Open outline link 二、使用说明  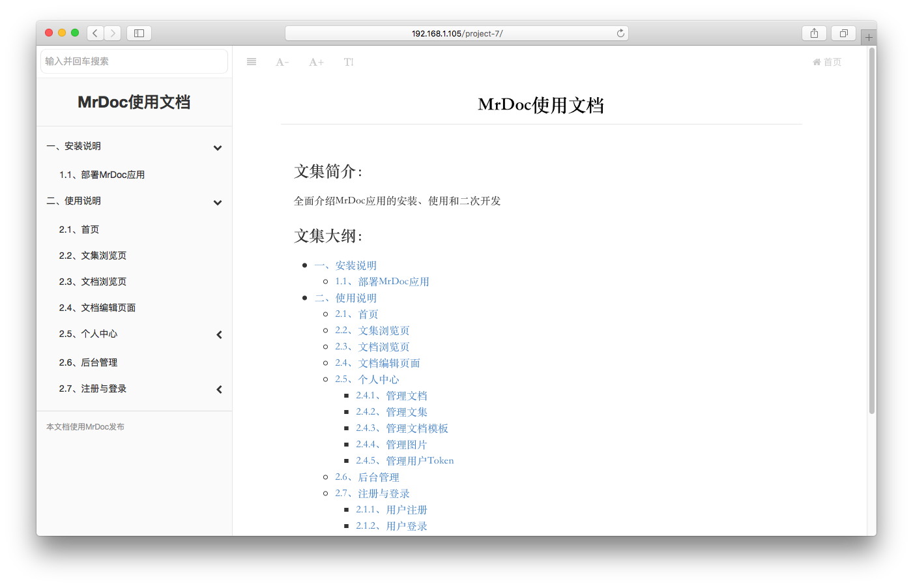tap(345, 298)
